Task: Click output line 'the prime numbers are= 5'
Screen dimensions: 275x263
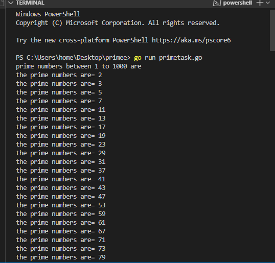Action: point(59,92)
